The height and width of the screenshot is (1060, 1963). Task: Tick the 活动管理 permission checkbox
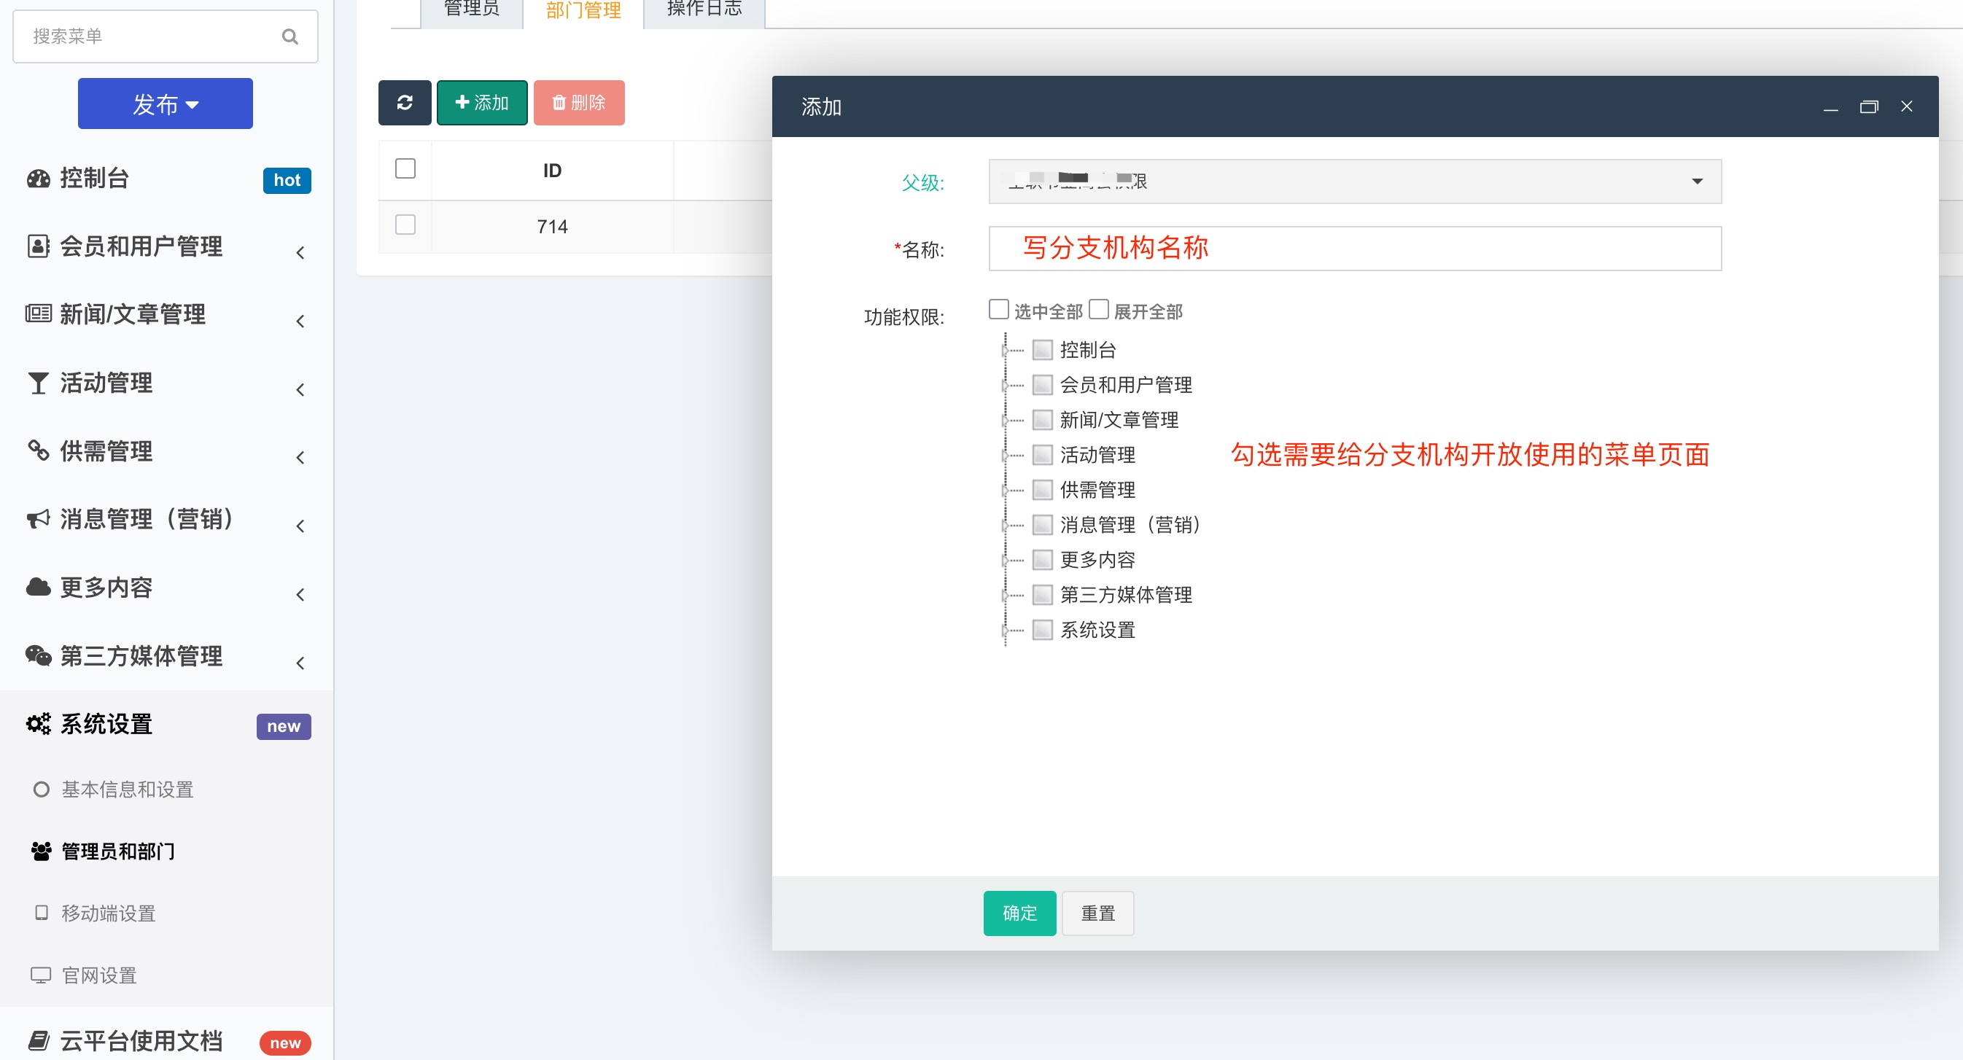[x=1042, y=455]
